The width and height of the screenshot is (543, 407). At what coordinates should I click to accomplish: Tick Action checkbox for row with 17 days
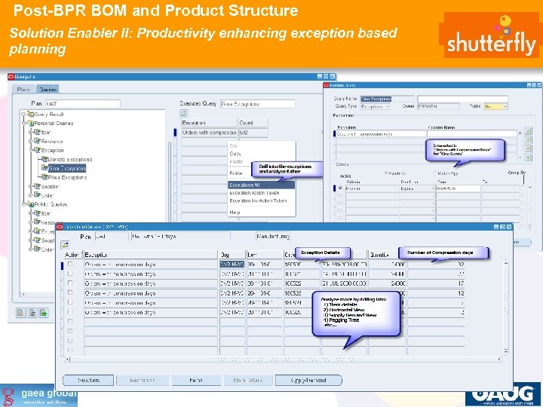[x=70, y=283]
